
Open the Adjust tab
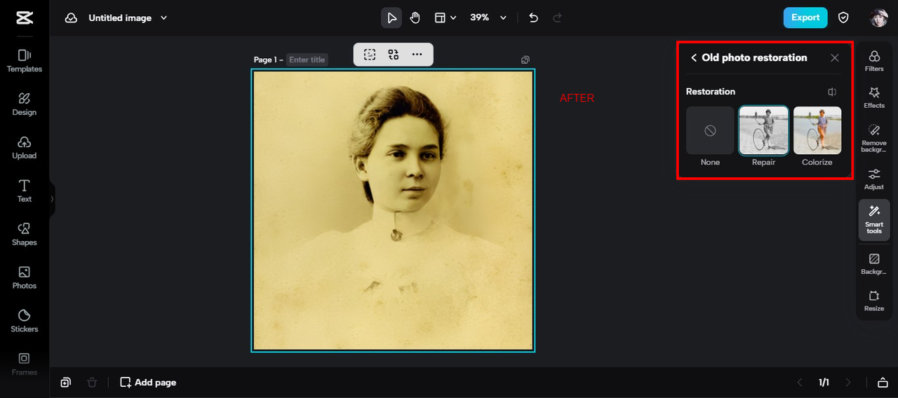pos(874,179)
